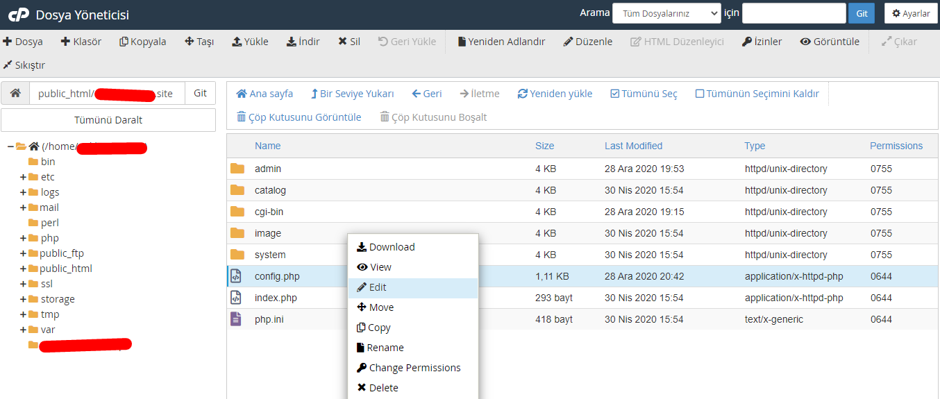Click the İndir download toolbar icon

coord(291,42)
